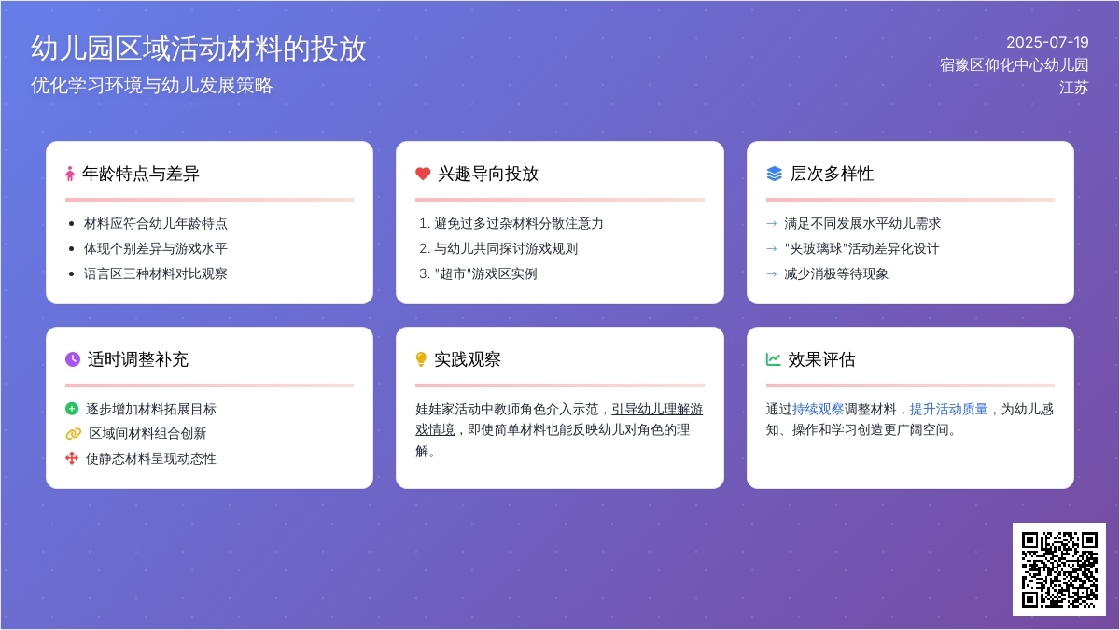Click the card heading 层次多样性
The image size is (1120, 630).
pos(833,174)
